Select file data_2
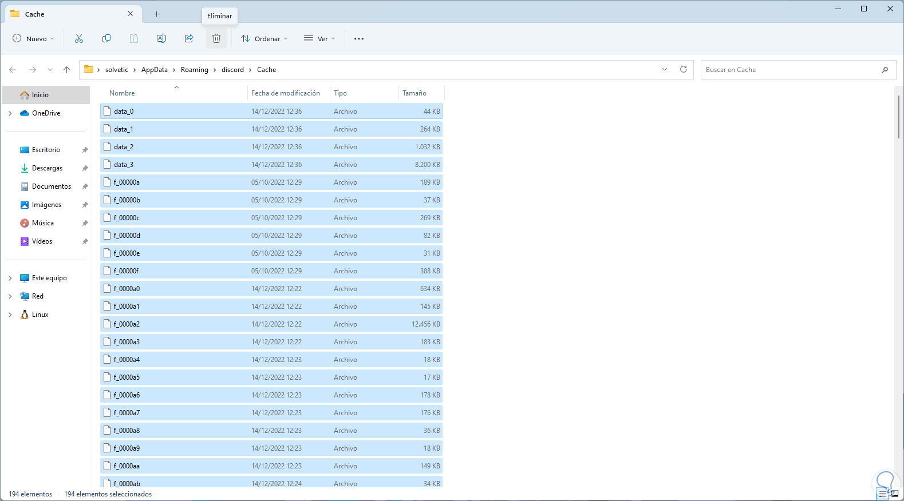 click(x=271, y=147)
